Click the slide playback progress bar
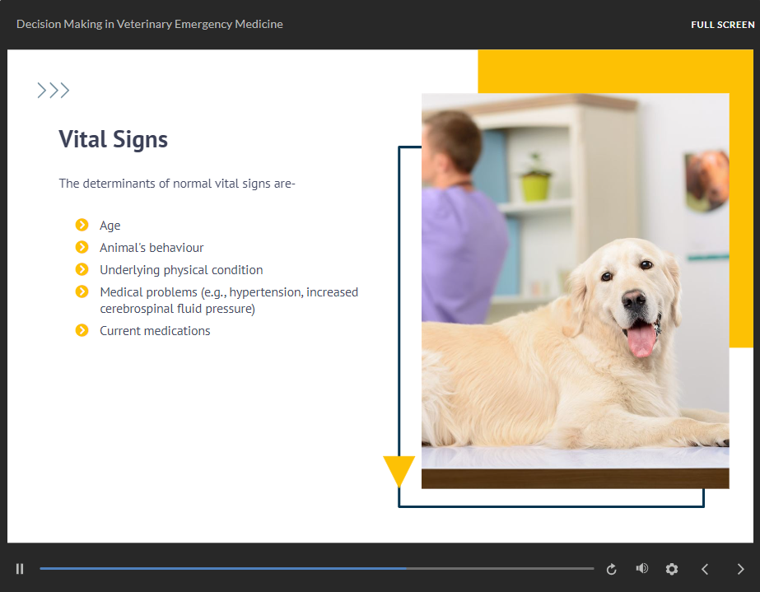Image resolution: width=760 pixels, height=592 pixels. click(x=316, y=569)
